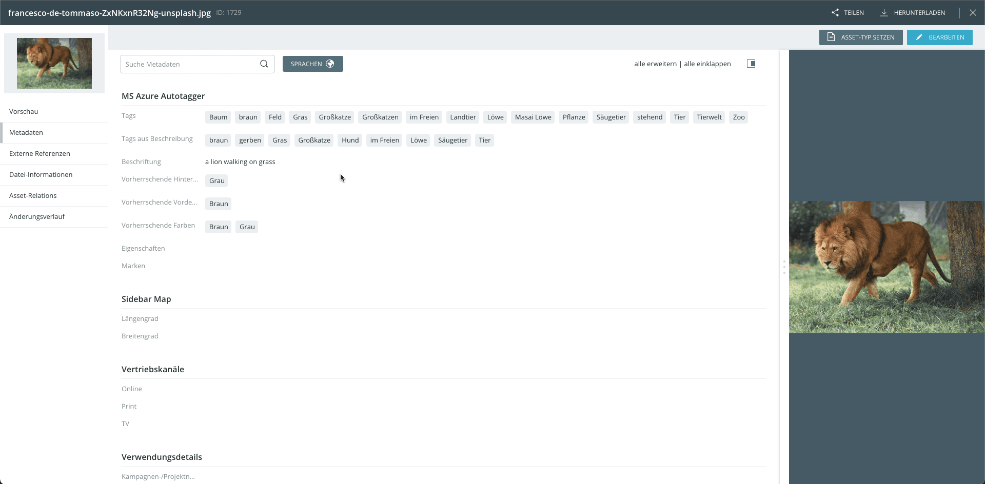Click the document icon on Asset-Typ setzen
Viewport: 985px width, 484px height.
[x=831, y=37]
